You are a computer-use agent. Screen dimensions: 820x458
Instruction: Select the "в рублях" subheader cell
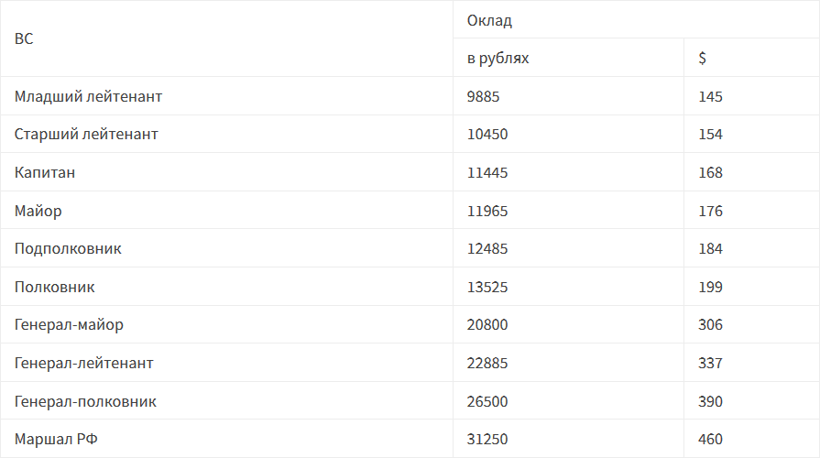point(497,59)
